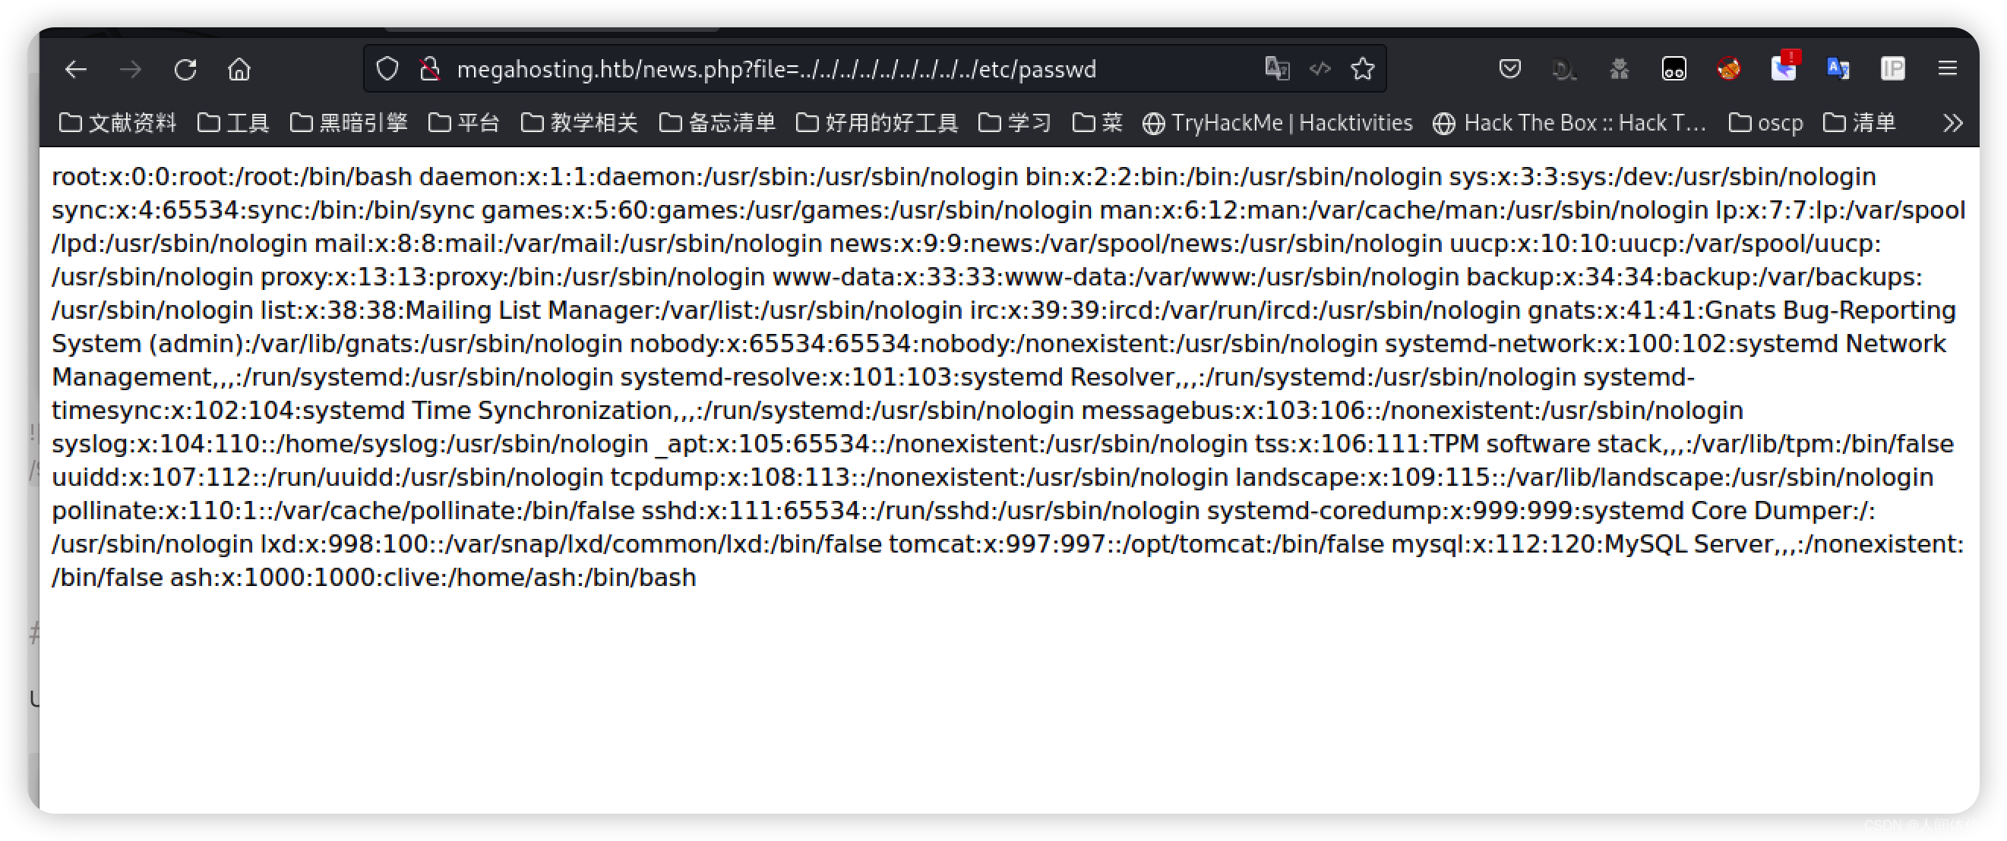The image size is (2007, 841).
Task: Open the puzzle-piece extensions icon
Action: 1619,69
